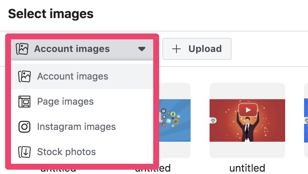This screenshot has width=308, height=174.
Task: Select the blue app icons thumbnail
Action: [x=175, y=120]
